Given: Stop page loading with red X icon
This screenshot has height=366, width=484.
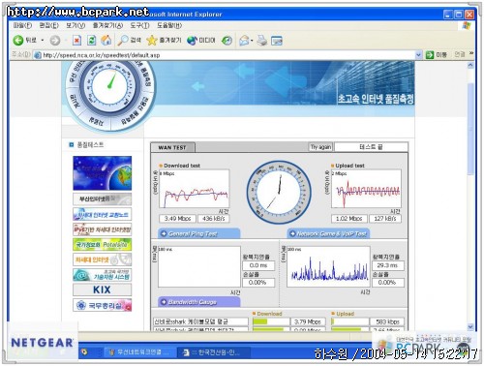Looking at the screenshot, I should 76,41.
